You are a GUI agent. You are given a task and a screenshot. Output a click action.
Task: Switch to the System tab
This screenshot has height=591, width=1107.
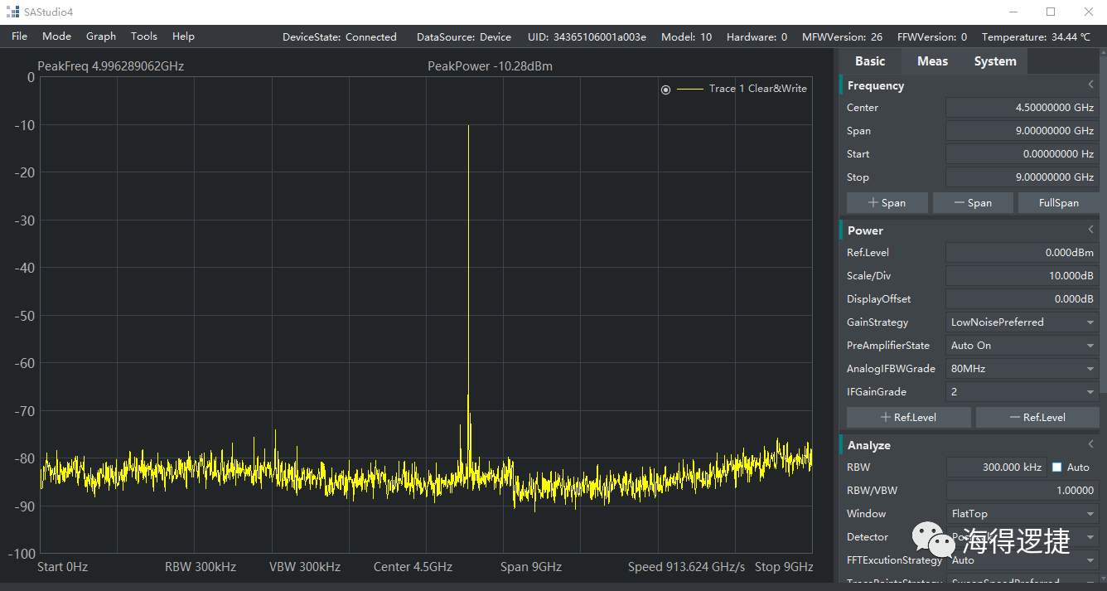point(995,61)
